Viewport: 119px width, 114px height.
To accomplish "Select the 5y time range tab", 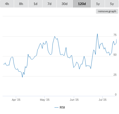I will (112, 4).
